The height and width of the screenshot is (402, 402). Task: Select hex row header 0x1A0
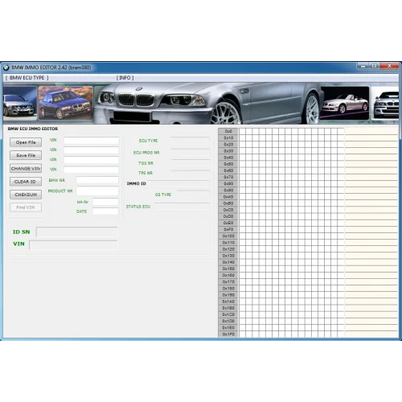point(228,301)
